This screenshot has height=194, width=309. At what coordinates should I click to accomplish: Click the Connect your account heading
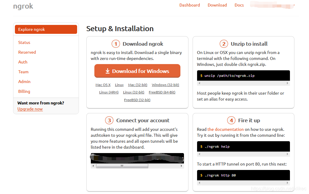[143, 120]
